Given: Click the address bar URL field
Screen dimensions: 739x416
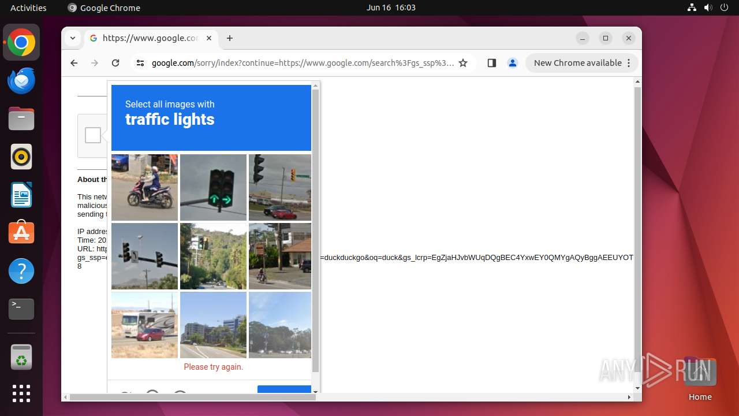Looking at the screenshot, I should 303,63.
